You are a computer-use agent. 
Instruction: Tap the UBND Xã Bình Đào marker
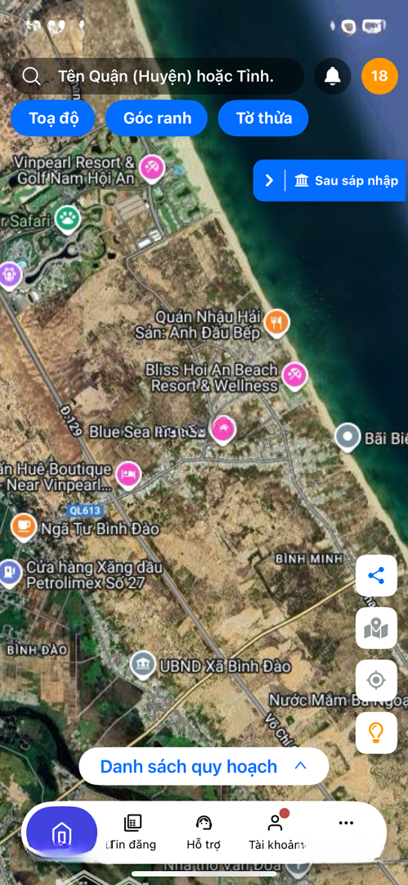coord(143,665)
